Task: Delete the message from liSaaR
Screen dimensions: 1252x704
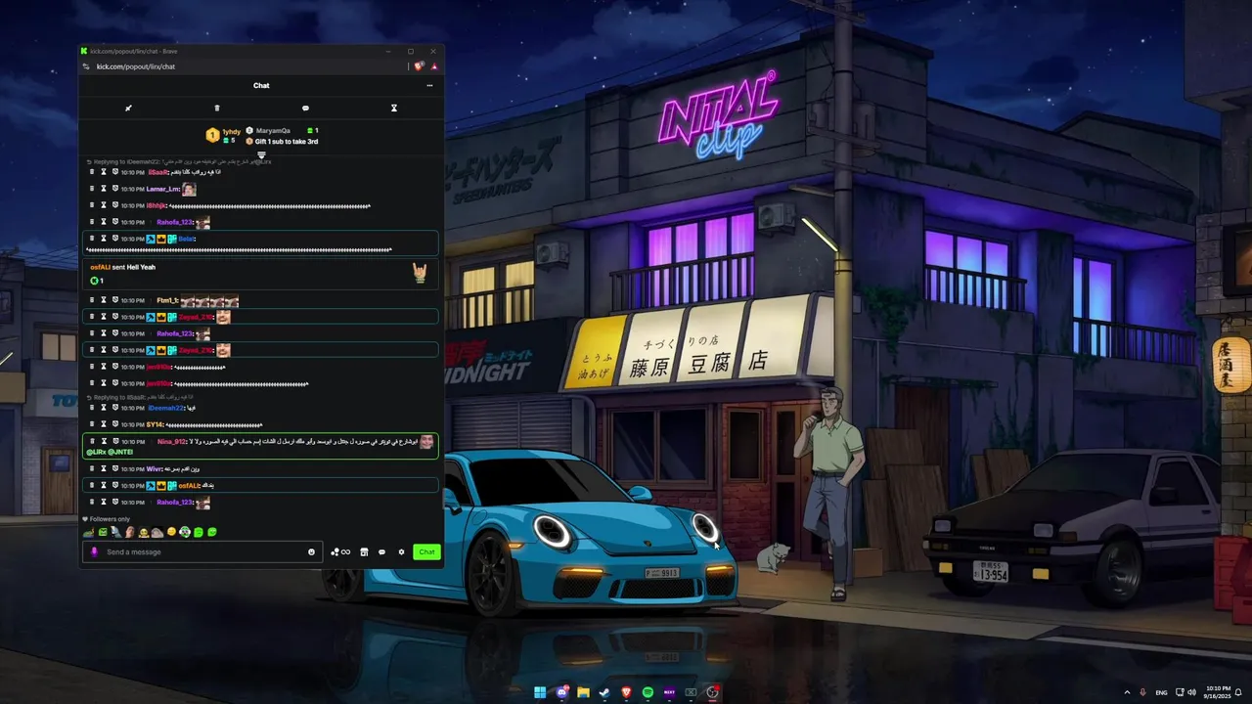Action: [92, 172]
